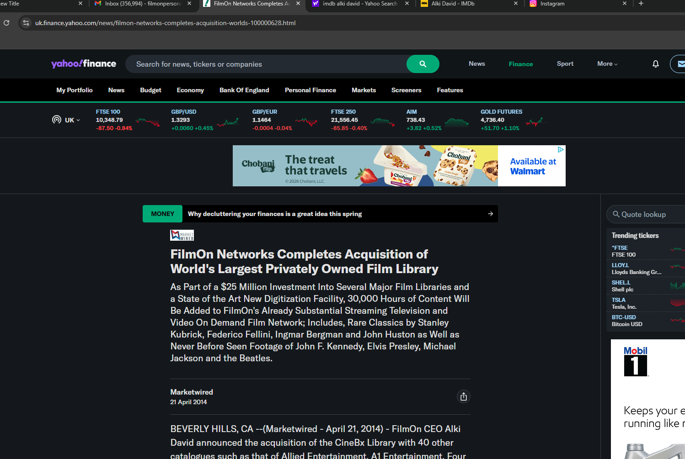Viewport: 685px width, 459px height.
Task: Close the Gmail Inbox tab
Action: pos(189,4)
